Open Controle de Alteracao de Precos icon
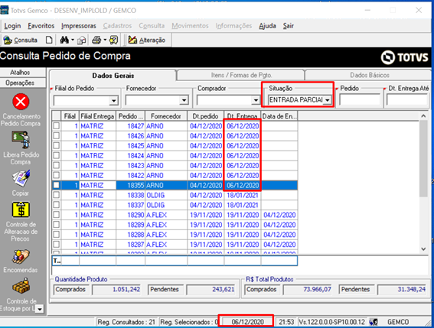Image resolution: width=434 pixels, height=328 pixels. [x=21, y=210]
